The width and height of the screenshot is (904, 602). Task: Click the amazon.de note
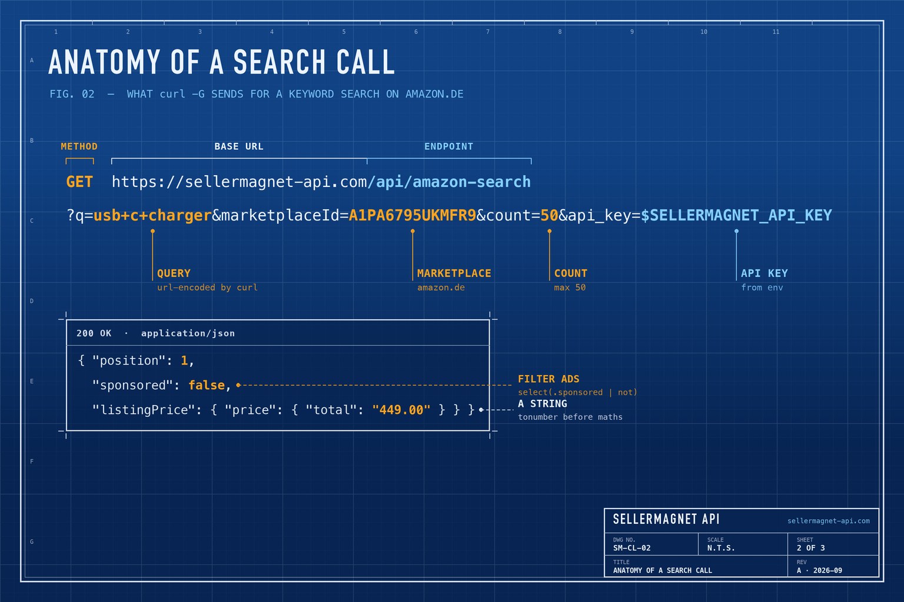point(441,287)
